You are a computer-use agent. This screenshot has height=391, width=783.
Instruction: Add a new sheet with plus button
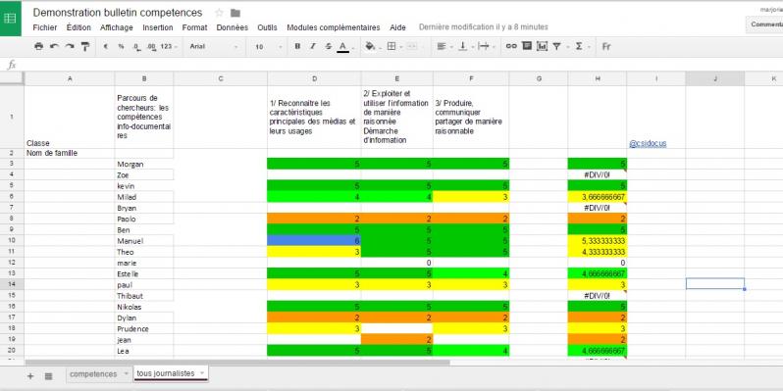[x=30, y=376]
